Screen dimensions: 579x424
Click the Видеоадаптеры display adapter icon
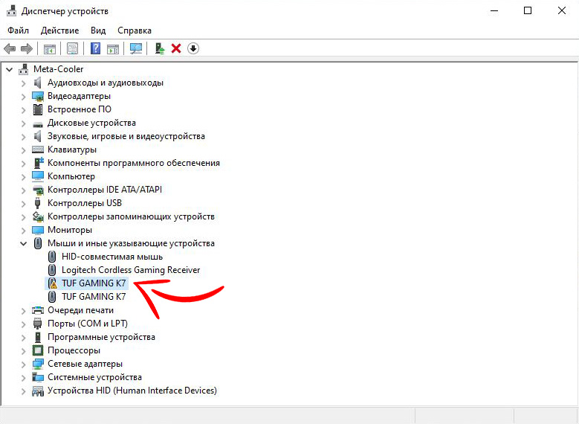coord(38,96)
